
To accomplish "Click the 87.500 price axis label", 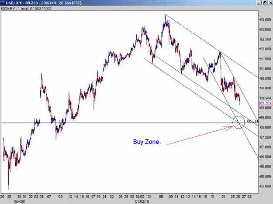I will point(266,137).
